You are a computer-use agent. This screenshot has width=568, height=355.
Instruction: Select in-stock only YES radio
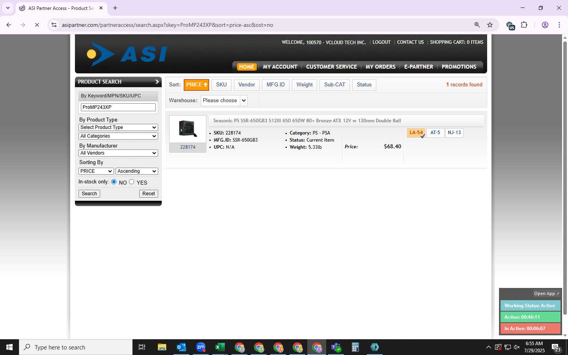click(132, 182)
